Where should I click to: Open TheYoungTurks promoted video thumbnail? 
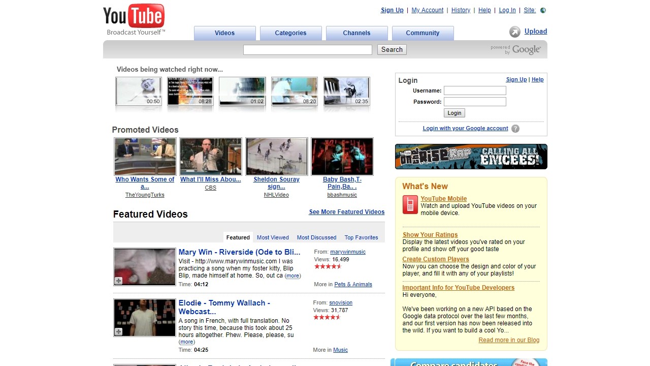pyautogui.click(x=145, y=157)
